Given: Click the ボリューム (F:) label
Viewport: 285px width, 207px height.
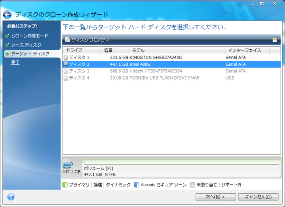Looking at the screenshot, I should (99, 168).
